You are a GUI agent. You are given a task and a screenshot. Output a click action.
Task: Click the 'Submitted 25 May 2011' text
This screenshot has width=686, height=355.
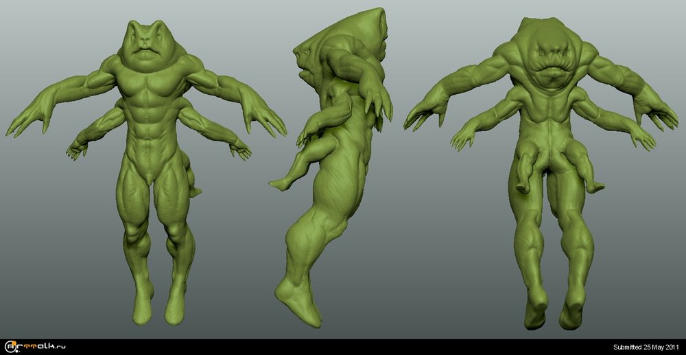646,347
